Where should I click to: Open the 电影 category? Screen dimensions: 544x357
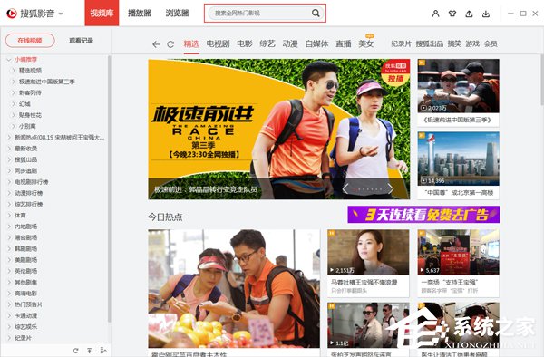(x=245, y=43)
